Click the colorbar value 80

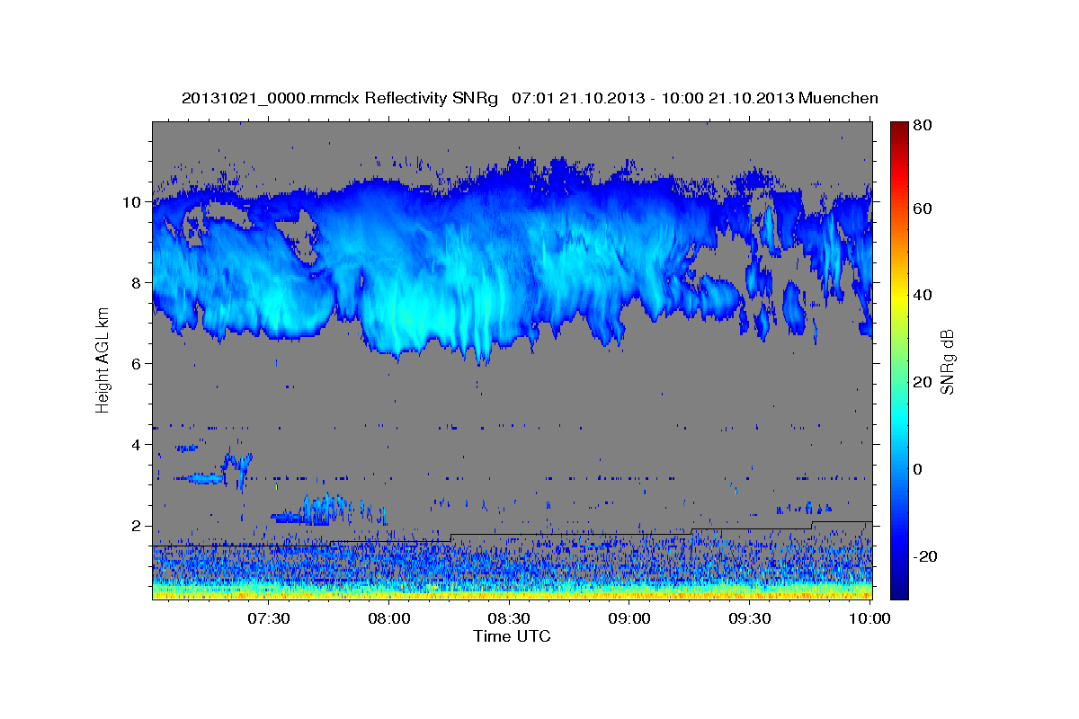921,126
